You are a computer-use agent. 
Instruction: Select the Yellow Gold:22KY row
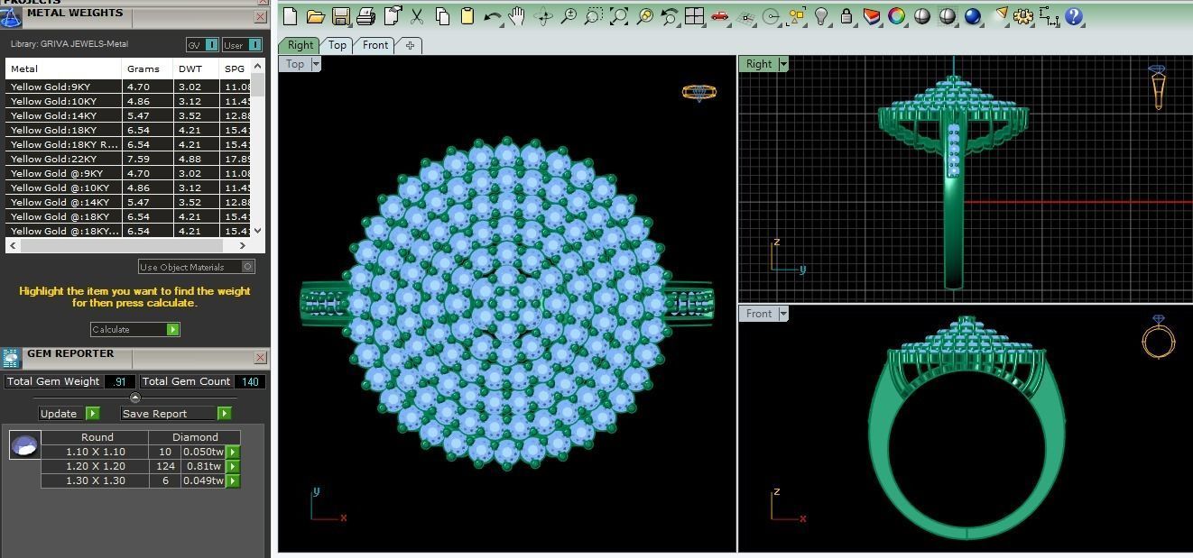coord(128,159)
